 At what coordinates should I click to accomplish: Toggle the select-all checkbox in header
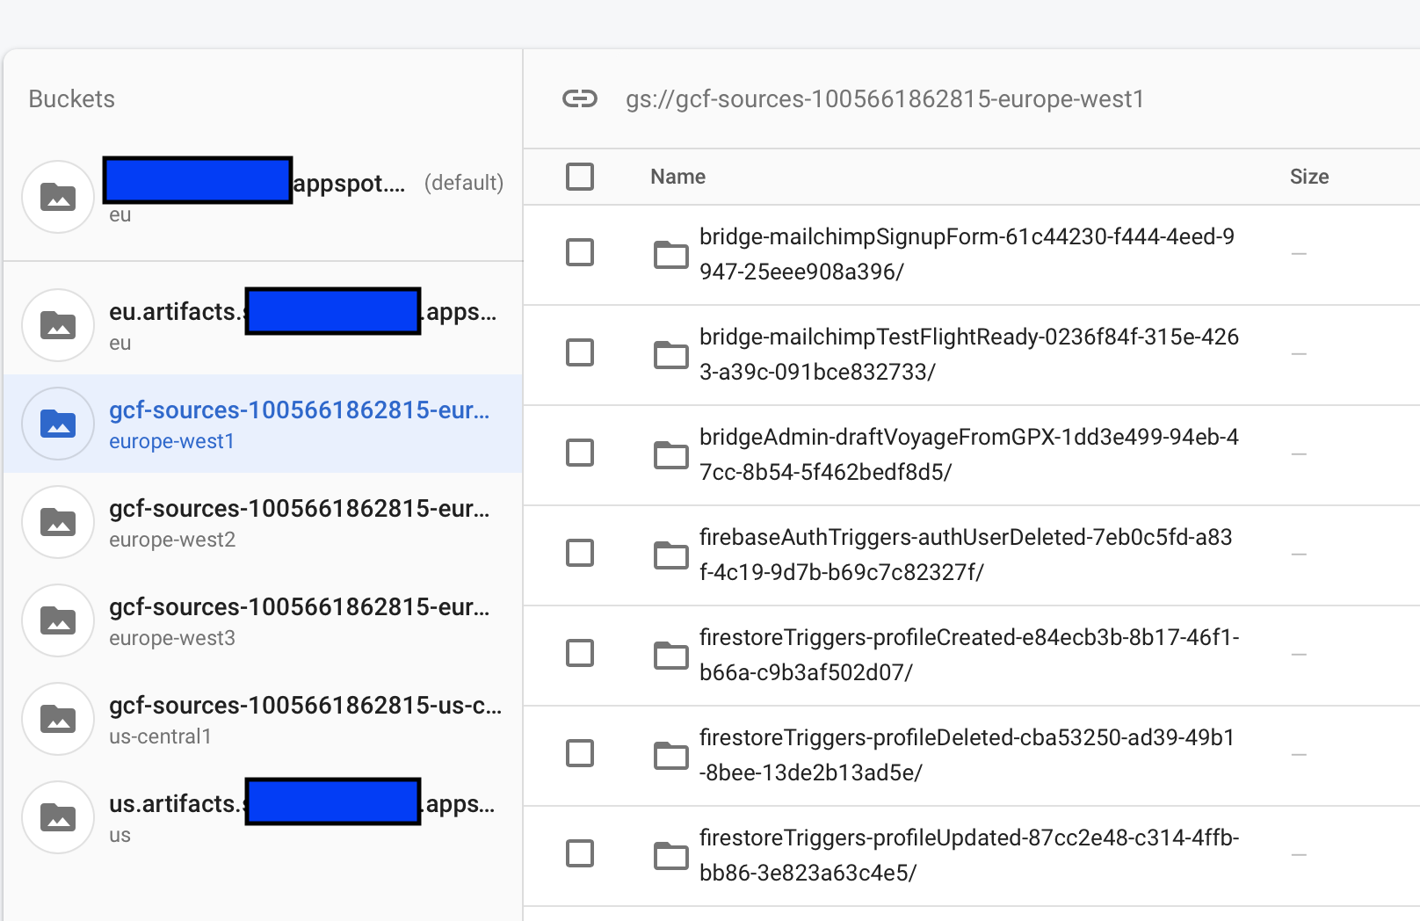[x=580, y=177]
